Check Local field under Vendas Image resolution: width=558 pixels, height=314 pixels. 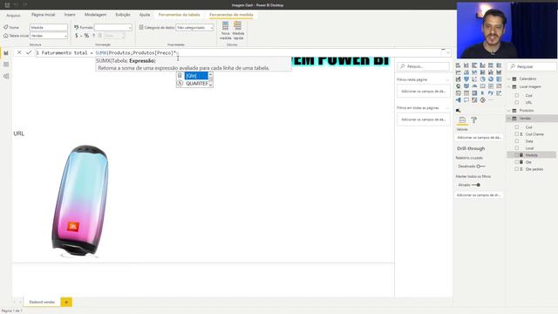pos(517,148)
